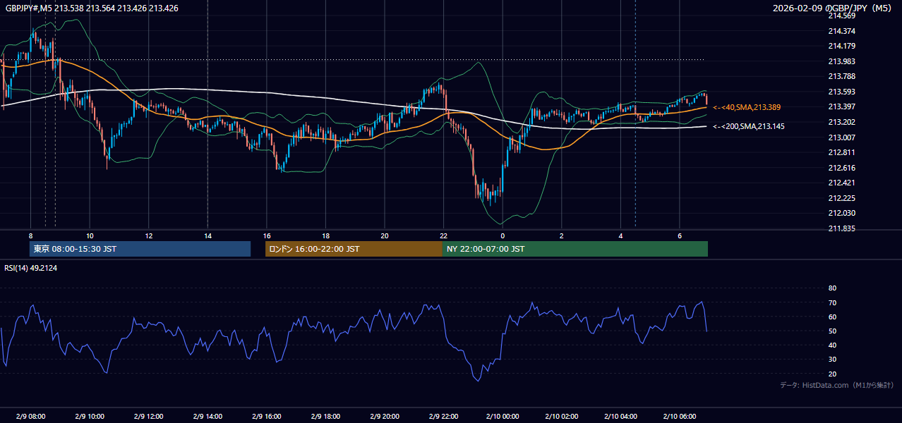This screenshot has height=423, width=902.
Task: Click the RSI 30 level label
Action: (x=832, y=360)
